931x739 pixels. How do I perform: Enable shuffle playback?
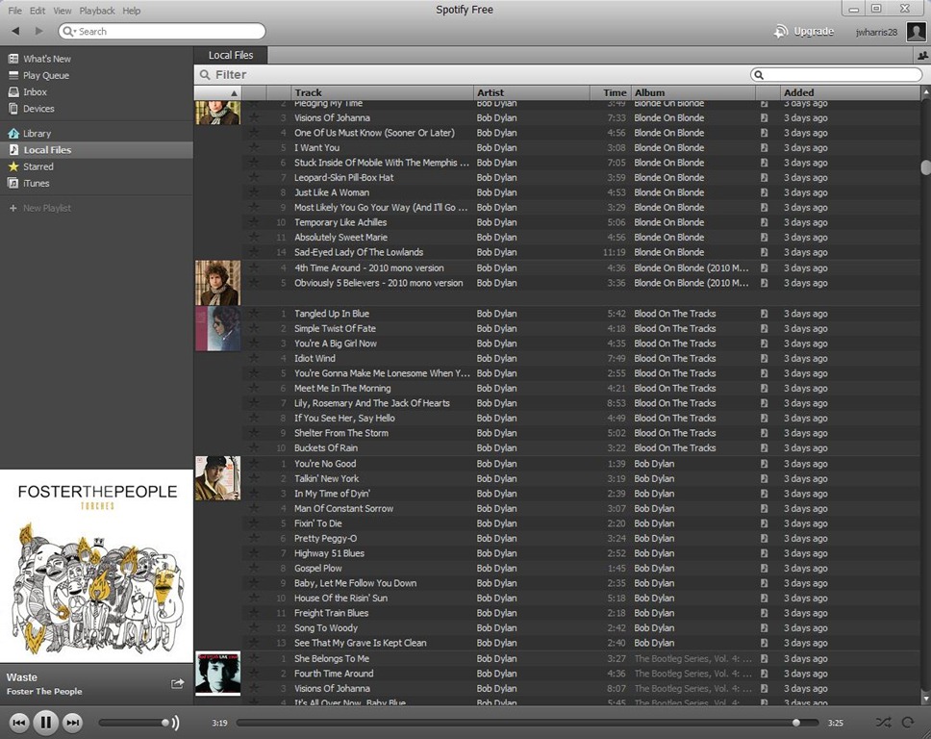883,722
